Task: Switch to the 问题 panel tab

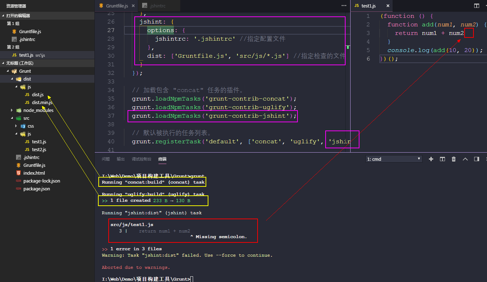Action: click(x=106, y=159)
